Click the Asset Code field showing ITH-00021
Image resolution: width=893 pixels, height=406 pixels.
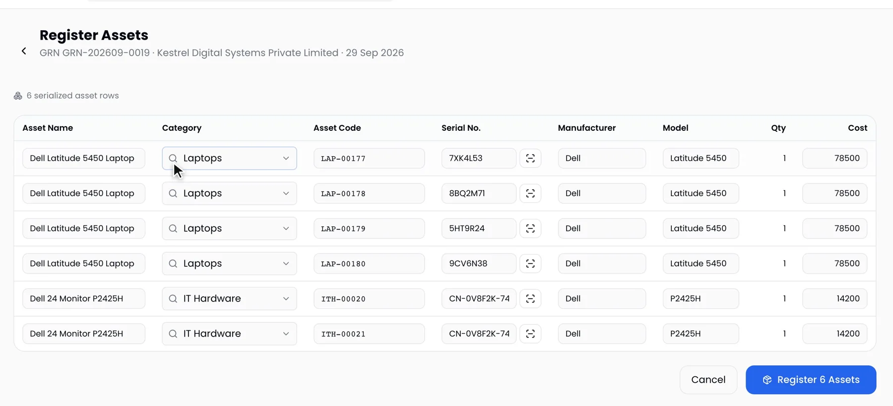click(369, 334)
